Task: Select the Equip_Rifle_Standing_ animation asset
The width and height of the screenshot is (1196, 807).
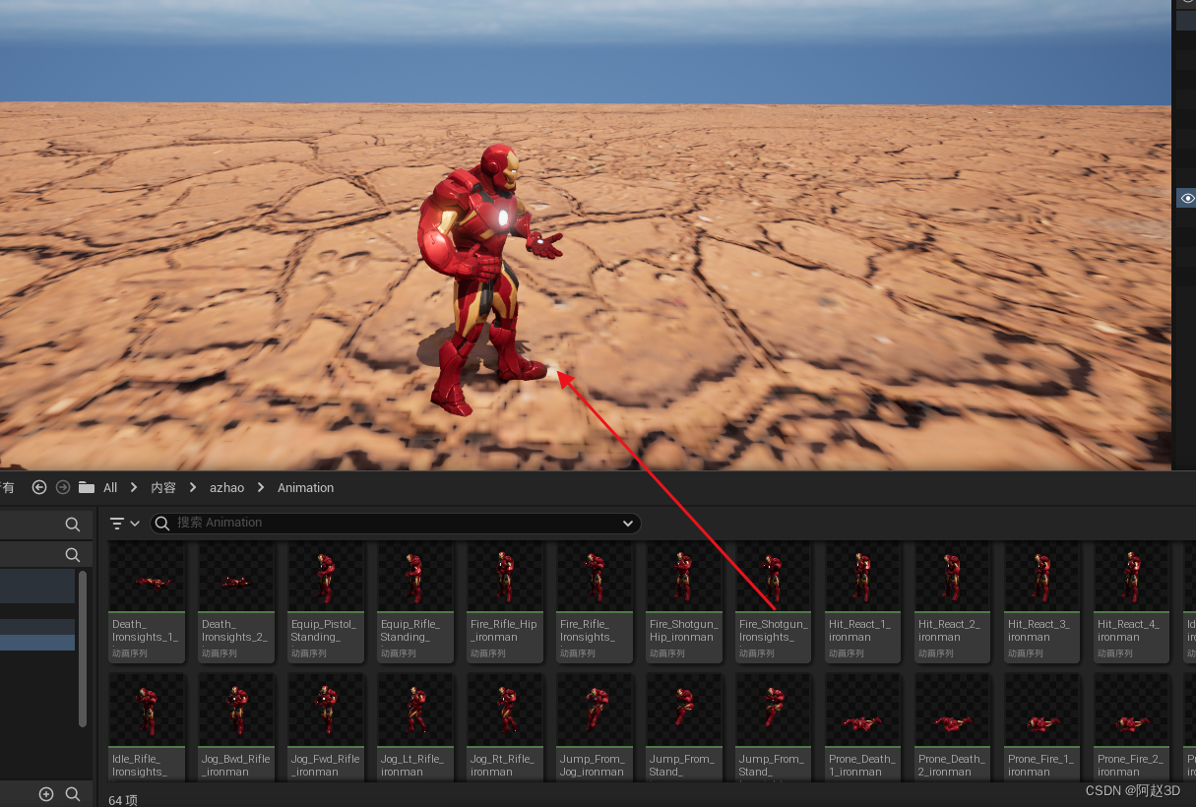Action: click(x=415, y=602)
